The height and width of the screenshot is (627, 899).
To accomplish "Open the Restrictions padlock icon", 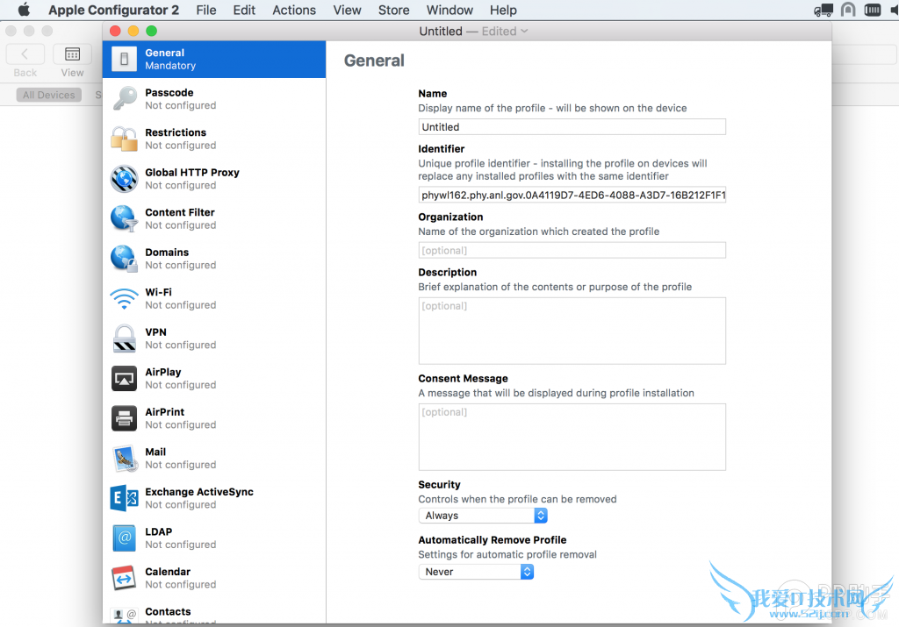I will click(x=124, y=139).
